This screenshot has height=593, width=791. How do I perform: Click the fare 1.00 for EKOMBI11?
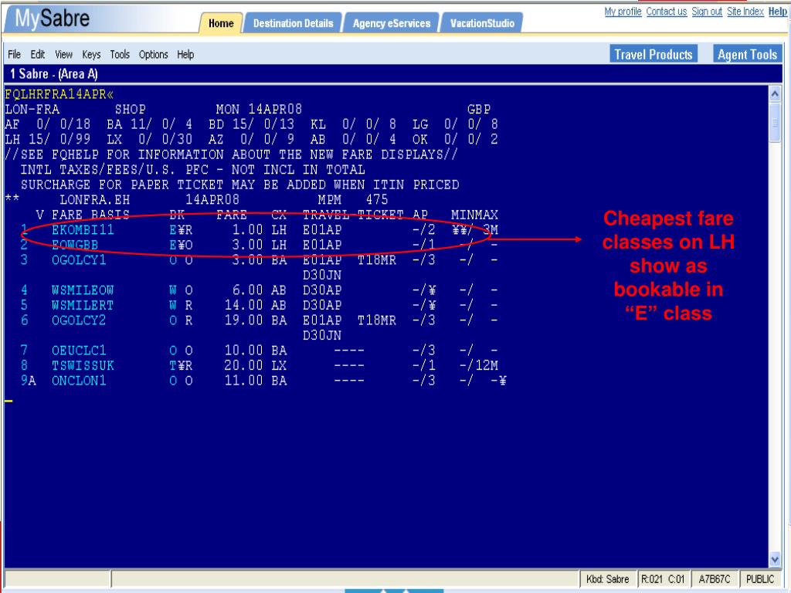click(247, 230)
